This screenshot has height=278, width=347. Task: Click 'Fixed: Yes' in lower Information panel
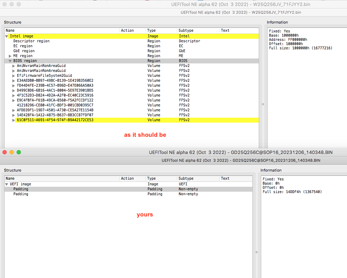point(273,179)
